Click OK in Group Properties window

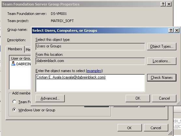click(x=129, y=128)
